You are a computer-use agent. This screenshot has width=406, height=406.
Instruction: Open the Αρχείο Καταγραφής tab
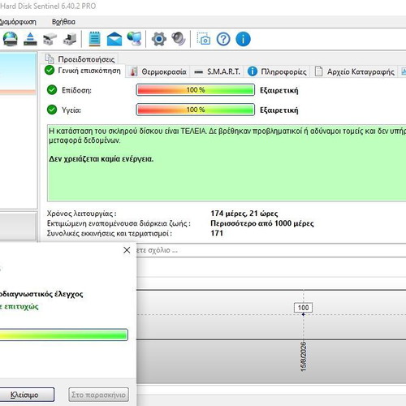point(355,71)
